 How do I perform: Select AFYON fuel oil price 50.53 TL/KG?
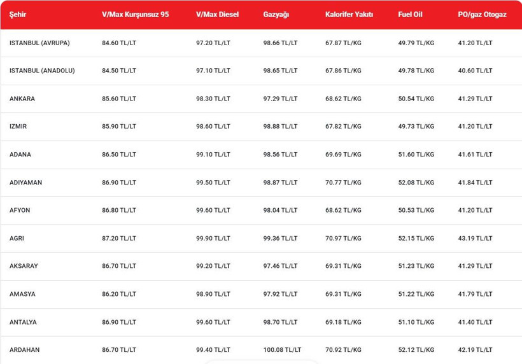tap(416, 210)
